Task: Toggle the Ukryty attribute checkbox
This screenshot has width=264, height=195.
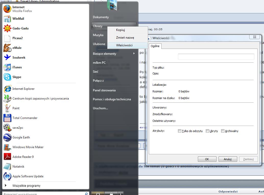Action: click(x=207, y=131)
